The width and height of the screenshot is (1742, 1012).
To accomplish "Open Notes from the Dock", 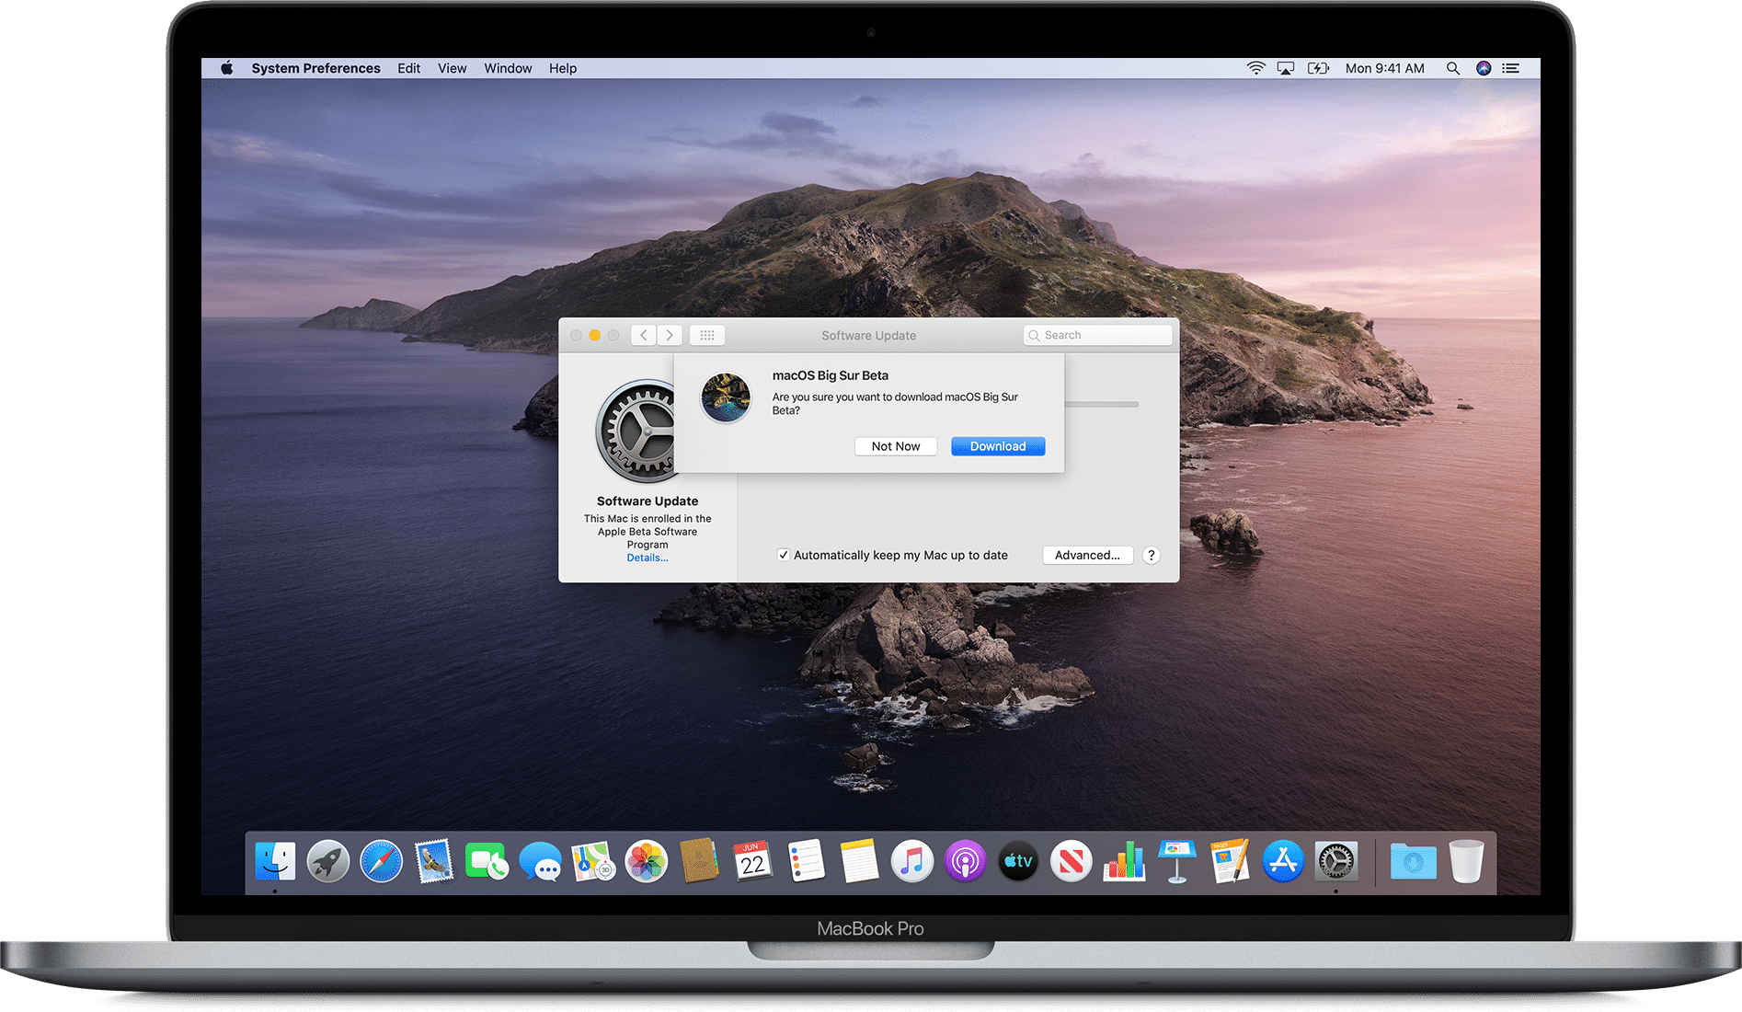I will point(859,862).
